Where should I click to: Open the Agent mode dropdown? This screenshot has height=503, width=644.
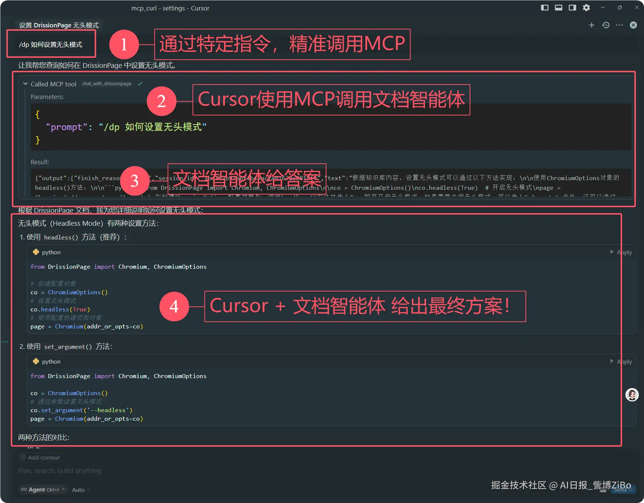tap(43, 489)
